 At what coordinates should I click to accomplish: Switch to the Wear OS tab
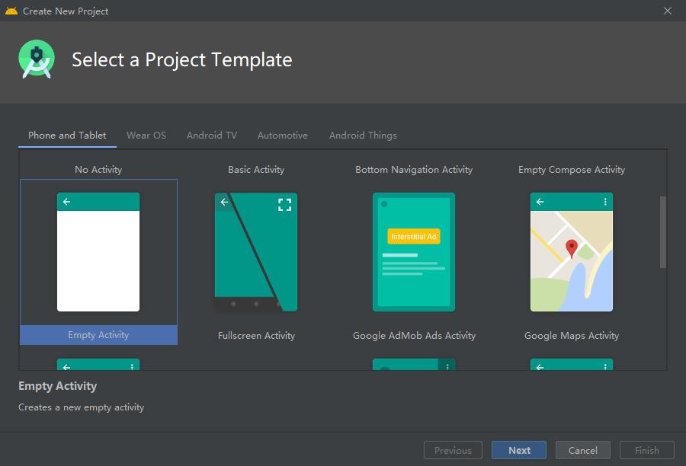146,136
